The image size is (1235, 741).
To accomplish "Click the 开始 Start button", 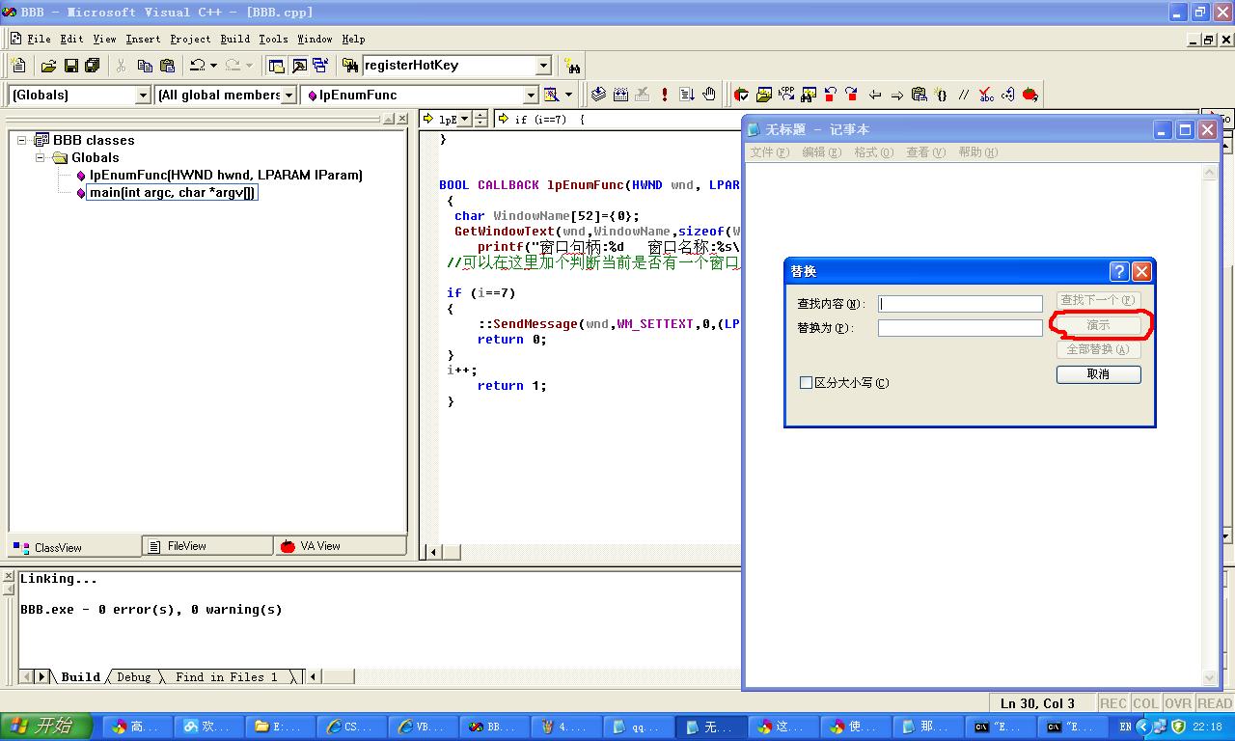I will (x=46, y=727).
